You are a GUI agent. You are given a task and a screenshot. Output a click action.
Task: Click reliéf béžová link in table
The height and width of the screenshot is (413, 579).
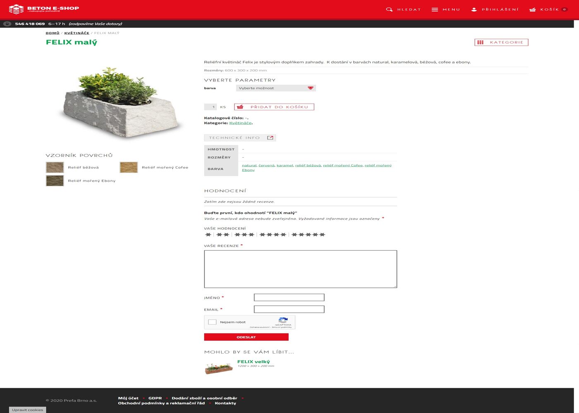click(308, 166)
